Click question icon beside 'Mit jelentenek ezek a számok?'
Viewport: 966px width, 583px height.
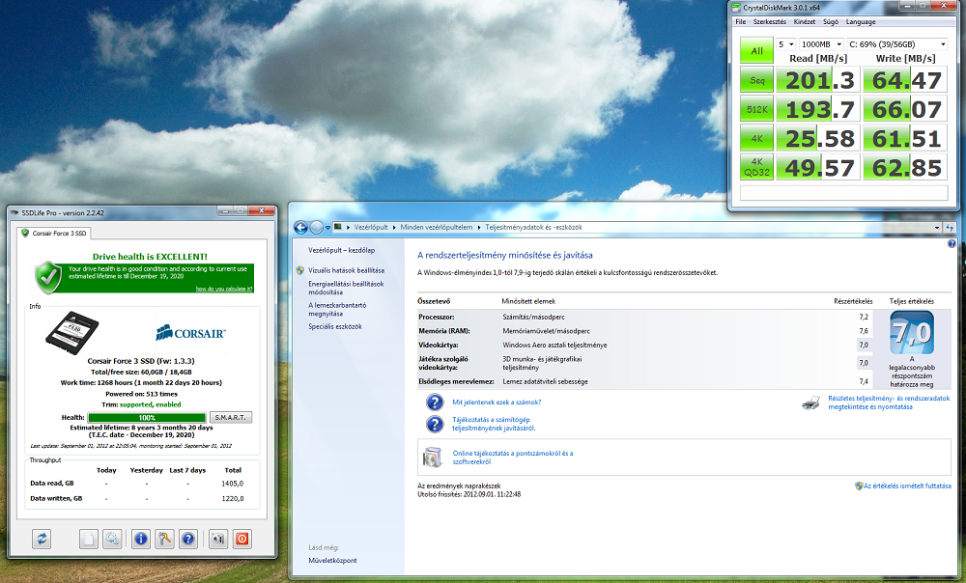(435, 403)
